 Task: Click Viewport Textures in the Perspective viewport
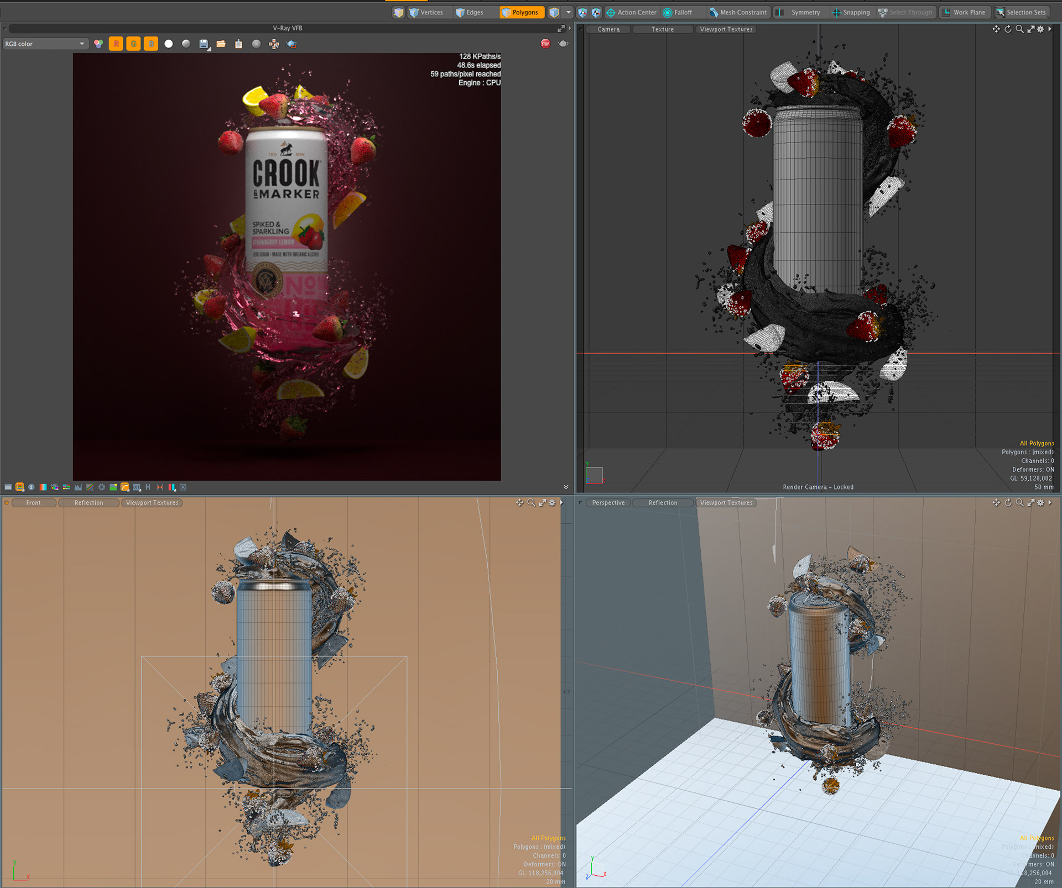point(726,503)
